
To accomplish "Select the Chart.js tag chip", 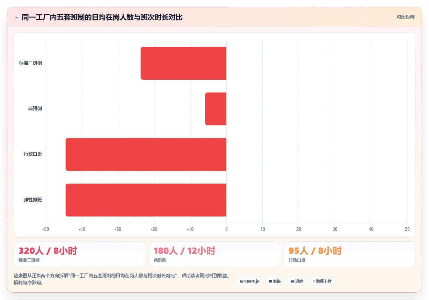I will click(x=249, y=281).
